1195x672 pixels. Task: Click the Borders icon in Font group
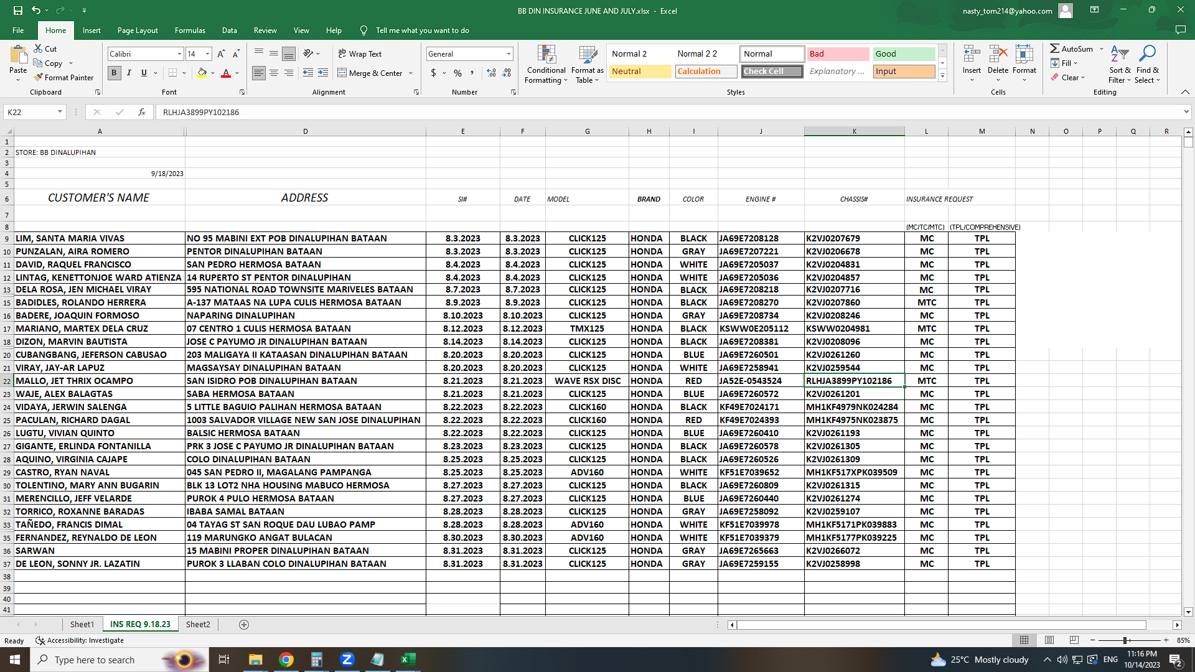point(173,73)
